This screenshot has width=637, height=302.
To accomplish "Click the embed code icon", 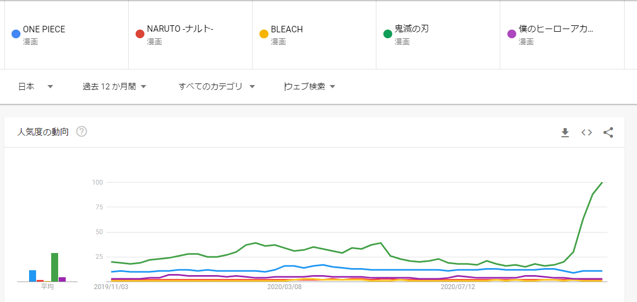I will pyautogui.click(x=586, y=132).
